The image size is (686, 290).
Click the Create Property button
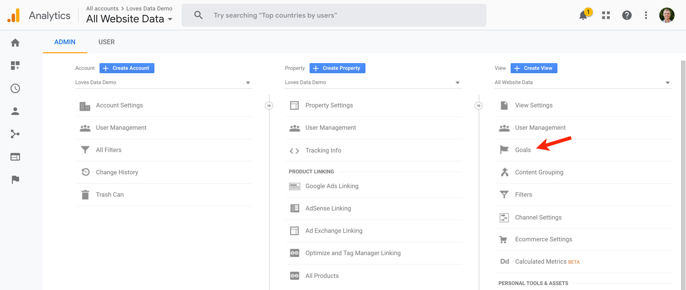pyautogui.click(x=337, y=68)
